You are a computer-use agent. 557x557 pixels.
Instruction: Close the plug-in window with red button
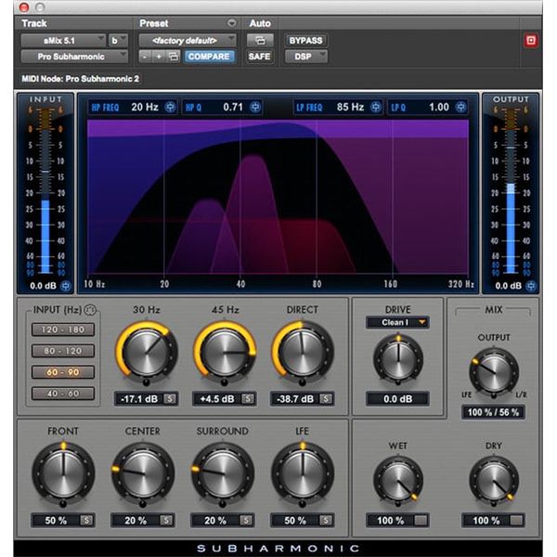24,7
